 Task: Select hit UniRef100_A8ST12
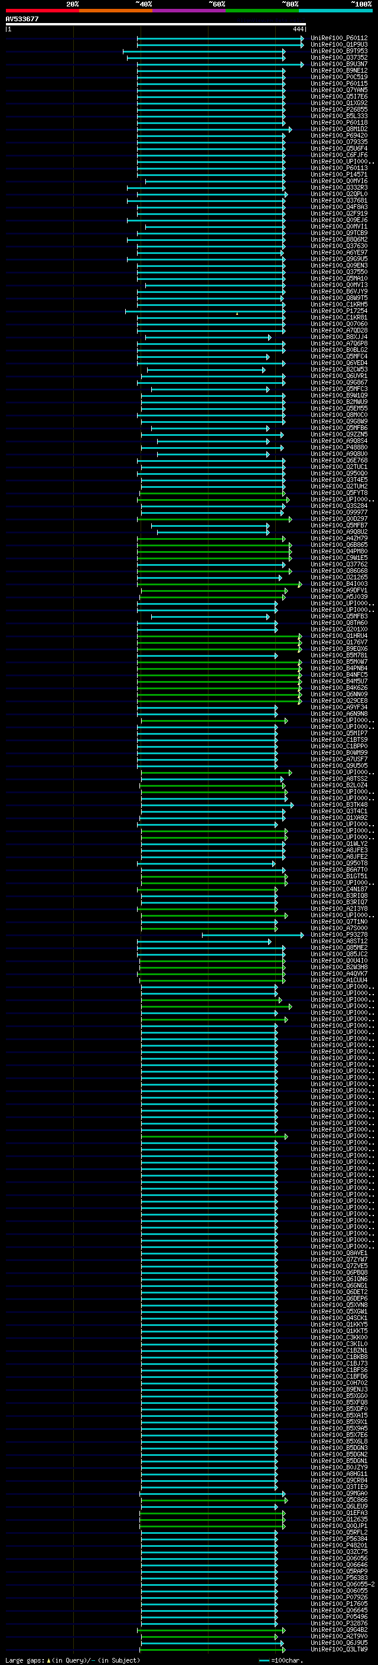(339, 941)
